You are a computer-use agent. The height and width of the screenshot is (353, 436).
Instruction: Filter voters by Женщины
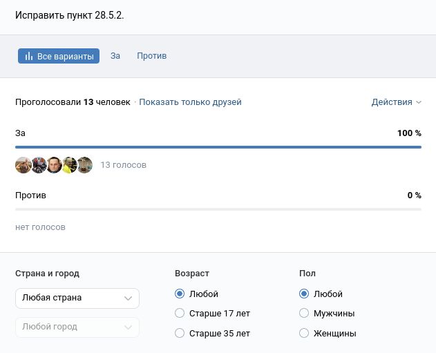(304, 334)
